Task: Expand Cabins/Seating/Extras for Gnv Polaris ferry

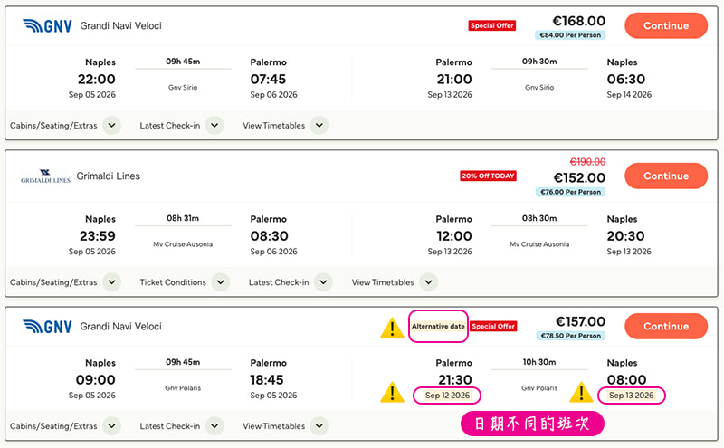Action: coord(111,426)
